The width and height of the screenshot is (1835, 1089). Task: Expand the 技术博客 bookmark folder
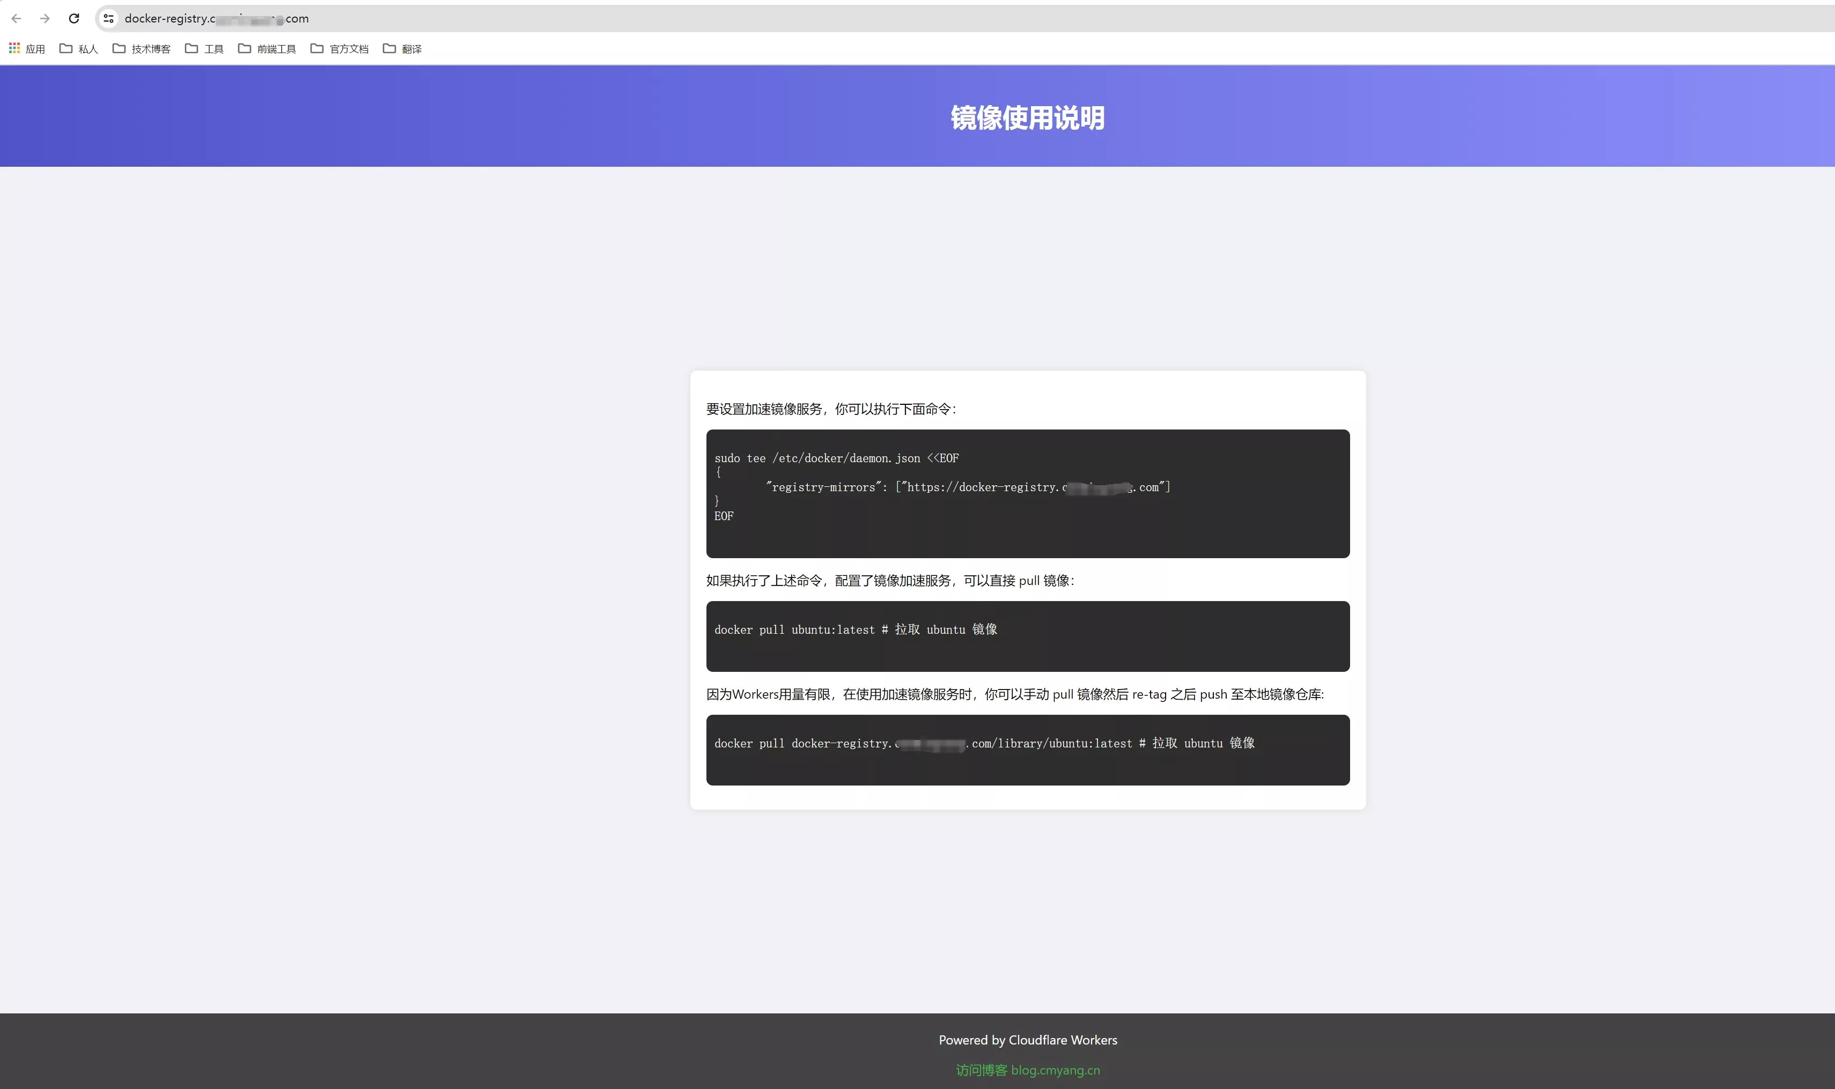pos(142,48)
